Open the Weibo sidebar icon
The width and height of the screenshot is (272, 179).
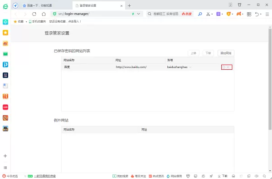pos(5,44)
